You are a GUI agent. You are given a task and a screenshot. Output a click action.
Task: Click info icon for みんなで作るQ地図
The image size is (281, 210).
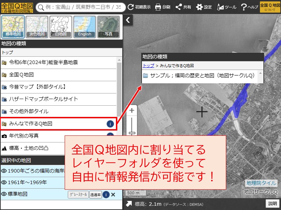pyautogui.click(x=110, y=124)
